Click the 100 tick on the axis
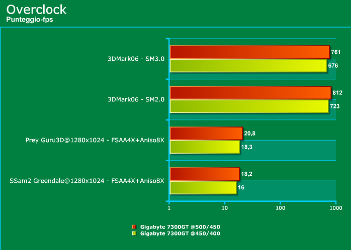Image resolution: width=351 pixels, height=250 pixels. coord(280,208)
